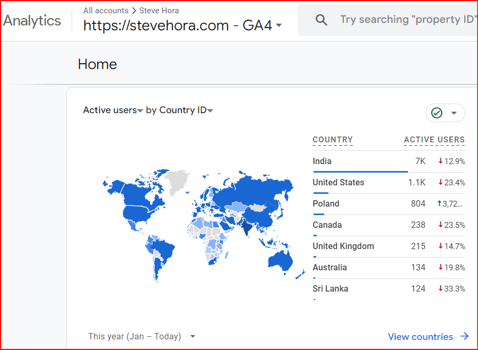Image resolution: width=478 pixels, height=350 pixels.
Task: Select the Australia row label
Action: (329, 267)
